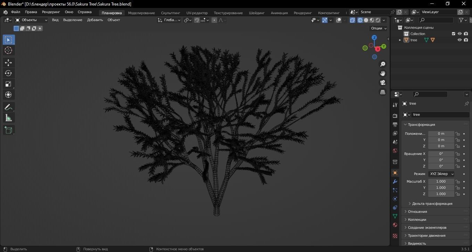Select the 3D Cursor tool
Viewport: 472px width, 252px height.
click(9, 51)
